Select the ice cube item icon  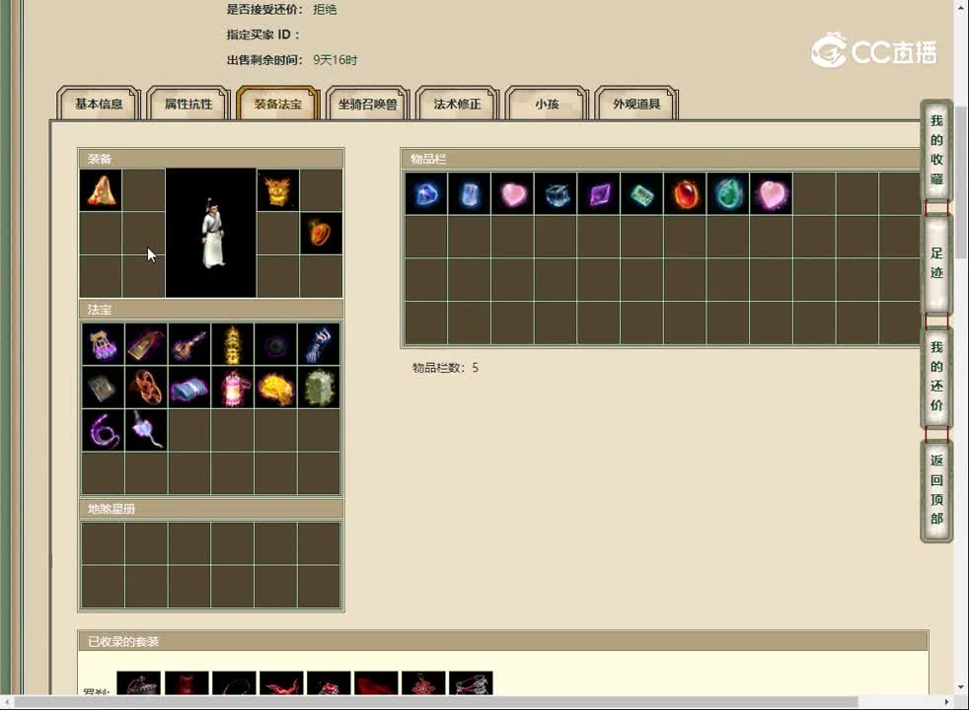pyautogui.click(x=556, y=194)
